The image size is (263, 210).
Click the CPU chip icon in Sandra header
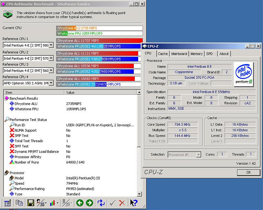coord(8,14)
